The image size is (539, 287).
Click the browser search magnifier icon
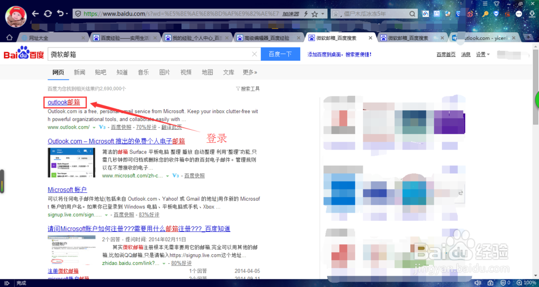pyautogui.click(x=413, y=14)
